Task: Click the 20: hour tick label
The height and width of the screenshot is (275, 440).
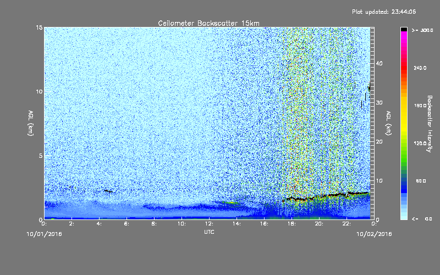Action: [319, 224]
